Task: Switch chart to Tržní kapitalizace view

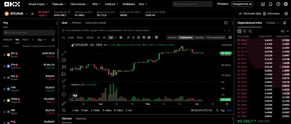Action: 216,38
